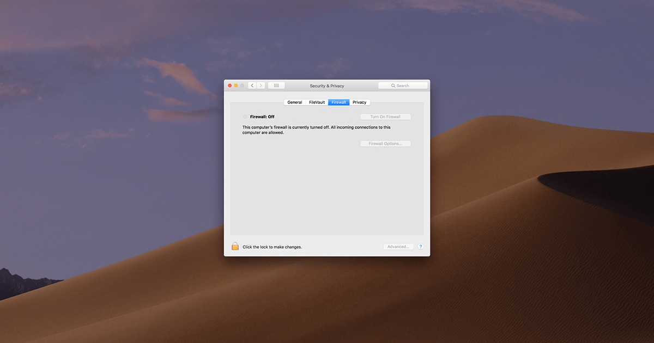
Task: Click the Turn On Firewall button
Action: [x=385, y=117]
